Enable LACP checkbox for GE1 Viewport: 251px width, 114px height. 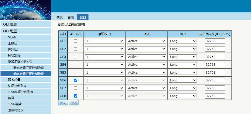point(76,41)
